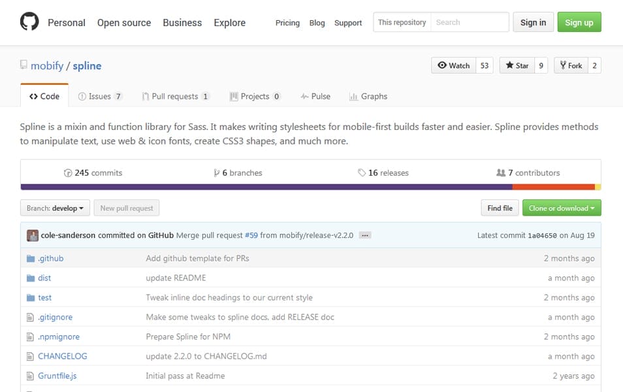Open the mobify owner link
This screenshot has height=392, width=623.
pos(47,65)
